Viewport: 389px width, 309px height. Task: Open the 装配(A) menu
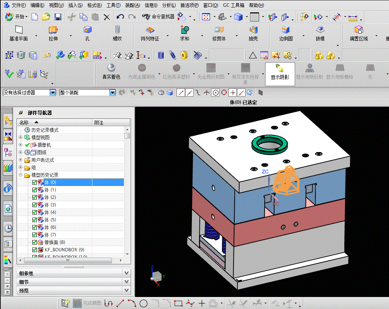(x=132, y=5)
